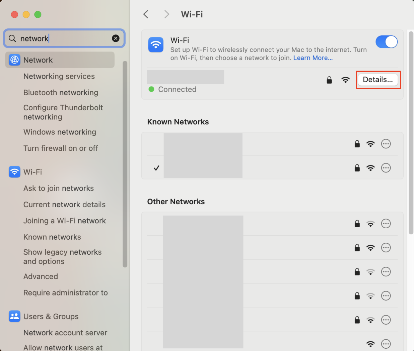This screenshot has width=414, height=351.
Task: Click the Users & Groups icon in the sidebar
Action: (x=14, y=316)
